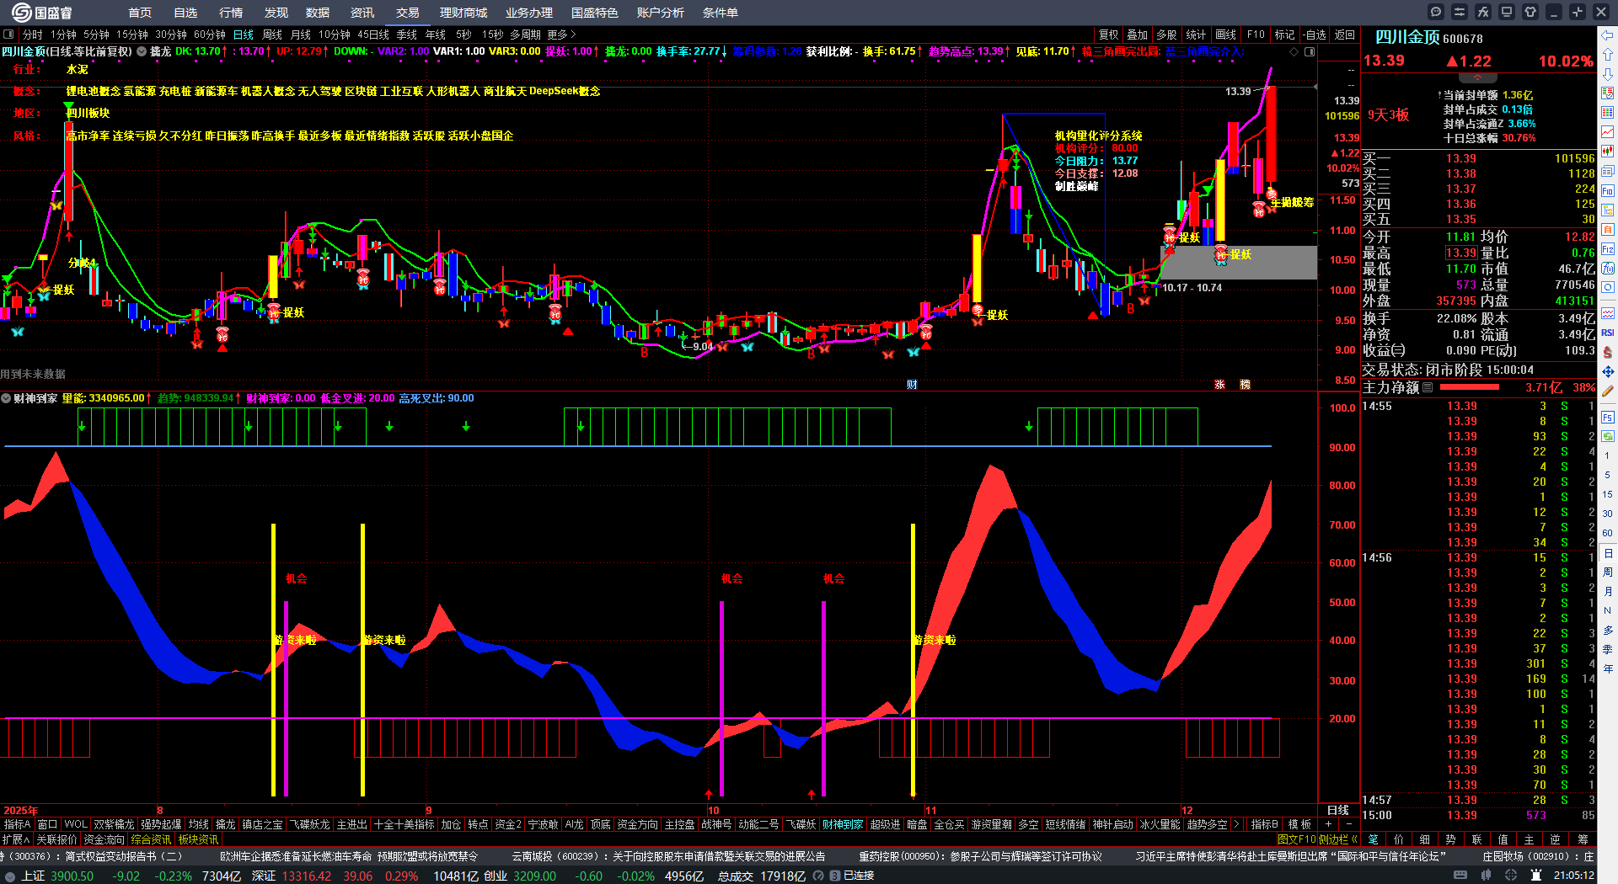
Task: Click the F10 button in chart toolbar
Action: (x=1256, y=35)
